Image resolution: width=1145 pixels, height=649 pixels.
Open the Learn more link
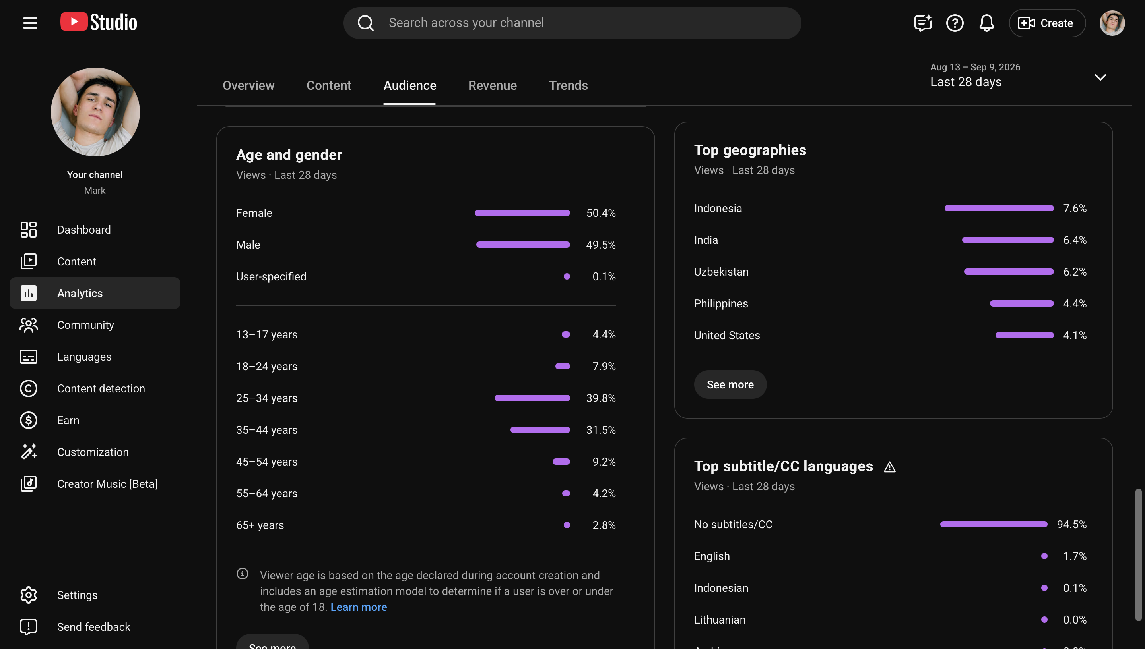point(358,607)
